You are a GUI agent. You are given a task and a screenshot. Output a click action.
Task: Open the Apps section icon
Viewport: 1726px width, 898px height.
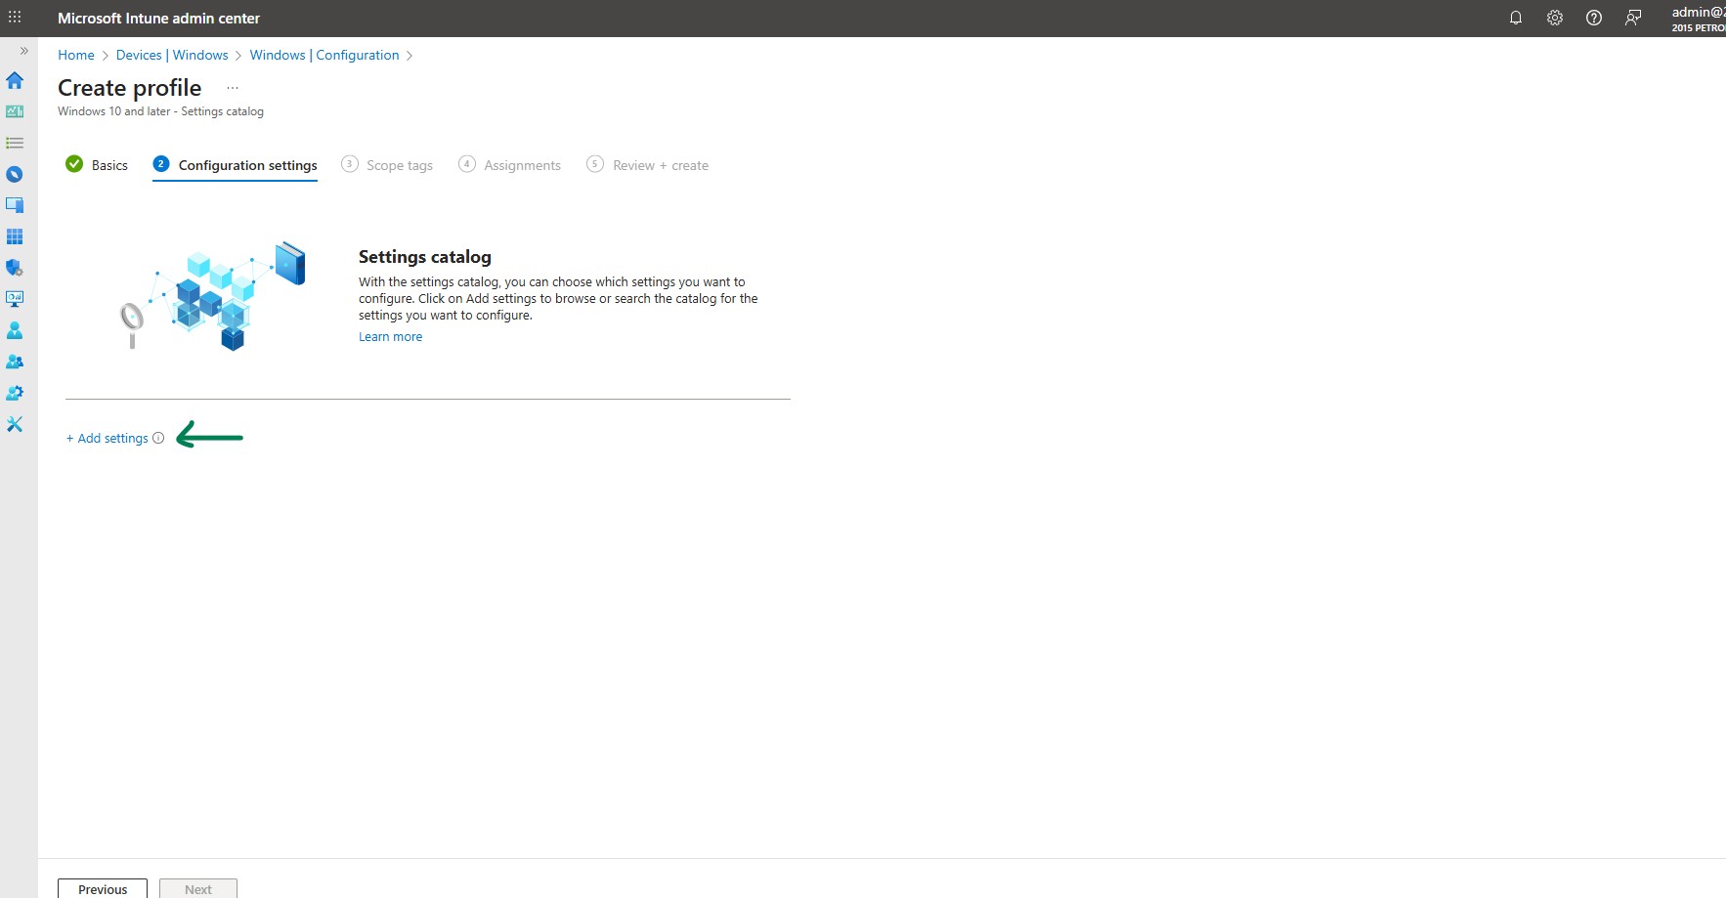(15, 235)
